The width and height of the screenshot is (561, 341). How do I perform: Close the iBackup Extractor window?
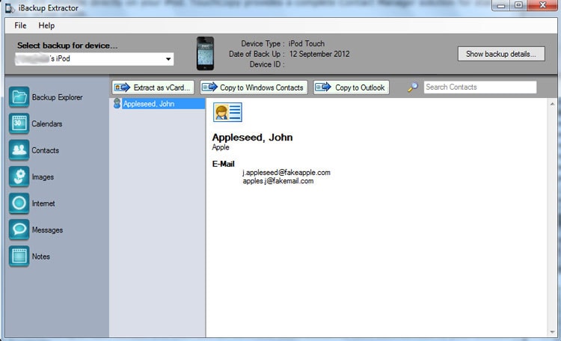tap(543, 5)
